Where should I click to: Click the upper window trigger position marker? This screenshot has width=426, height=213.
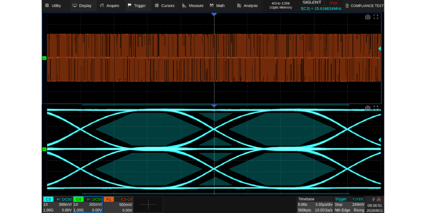(214, 14)
